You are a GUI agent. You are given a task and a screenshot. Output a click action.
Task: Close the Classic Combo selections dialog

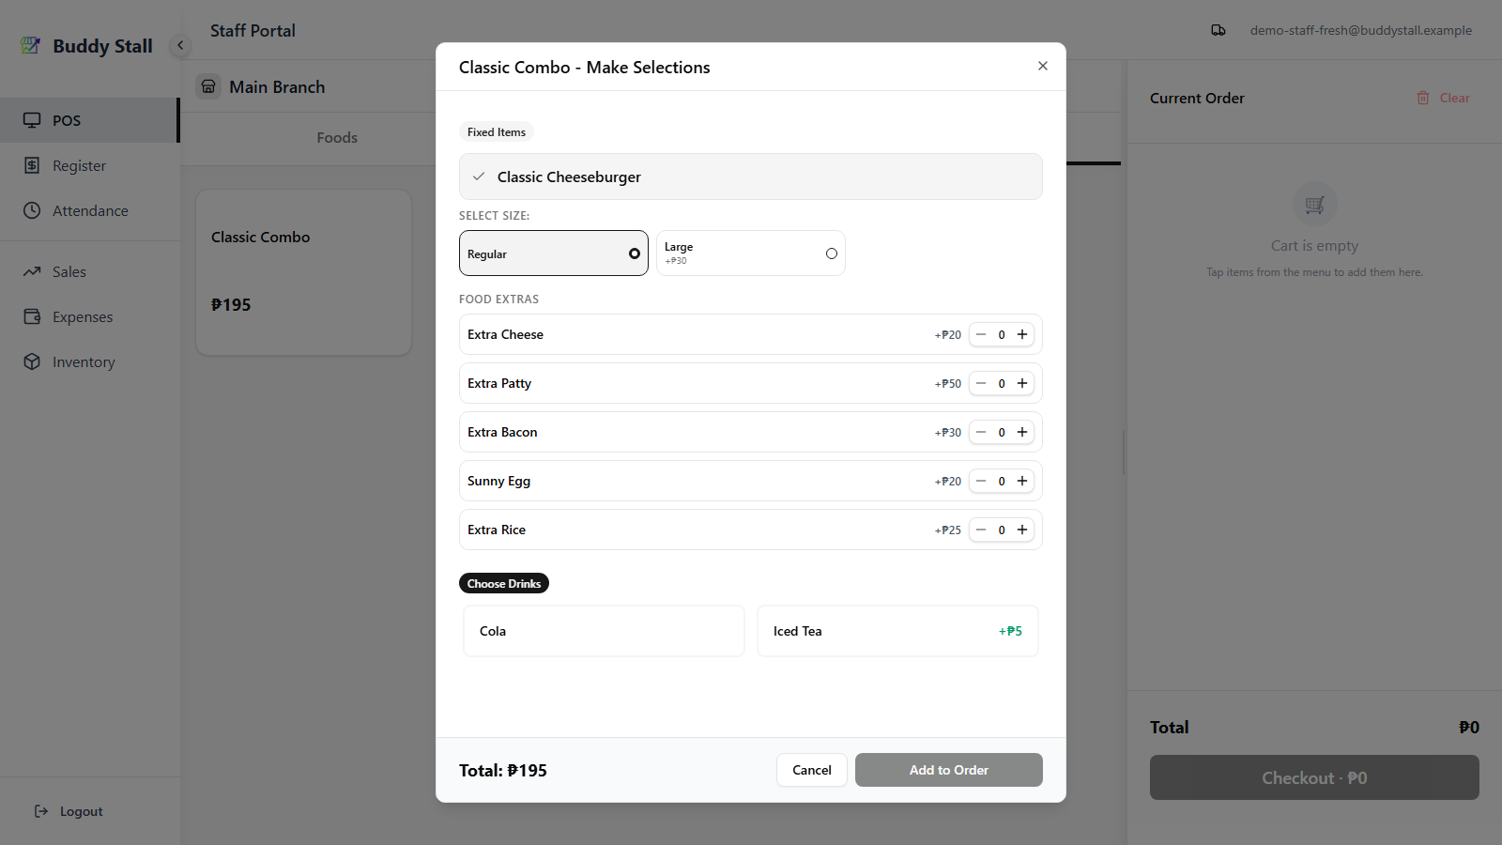tap(1043, 66)
